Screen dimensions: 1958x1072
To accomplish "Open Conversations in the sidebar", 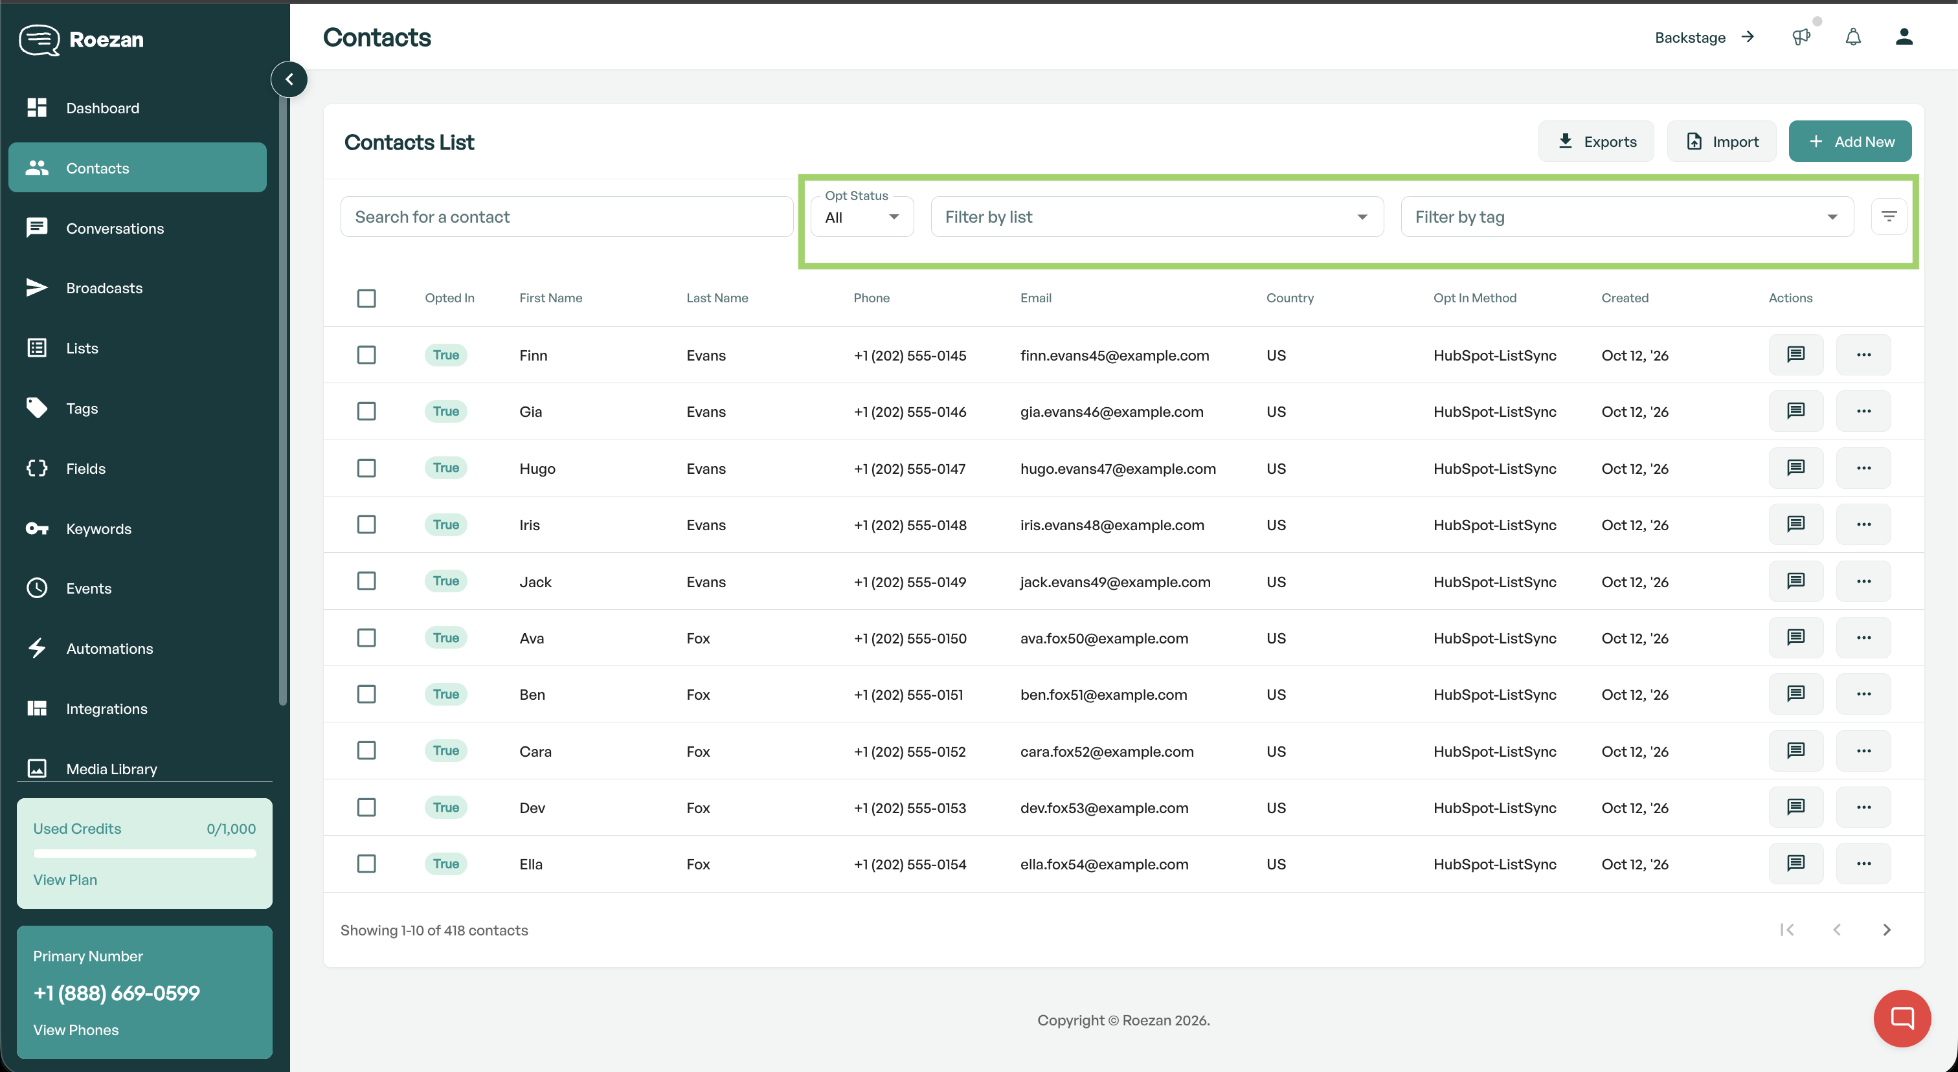I will [x=137, y=228].
